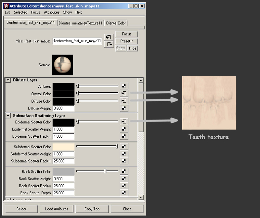Switch to the DientesColor tab
260x218 pixels.
pos(116,23)
